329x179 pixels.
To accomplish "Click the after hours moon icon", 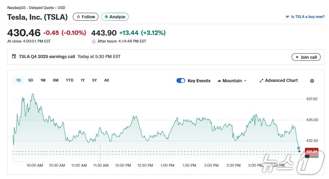I will (x=94, y=41).
